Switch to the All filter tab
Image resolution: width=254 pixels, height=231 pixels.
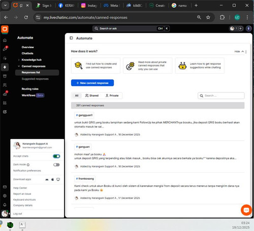(77, 95)
